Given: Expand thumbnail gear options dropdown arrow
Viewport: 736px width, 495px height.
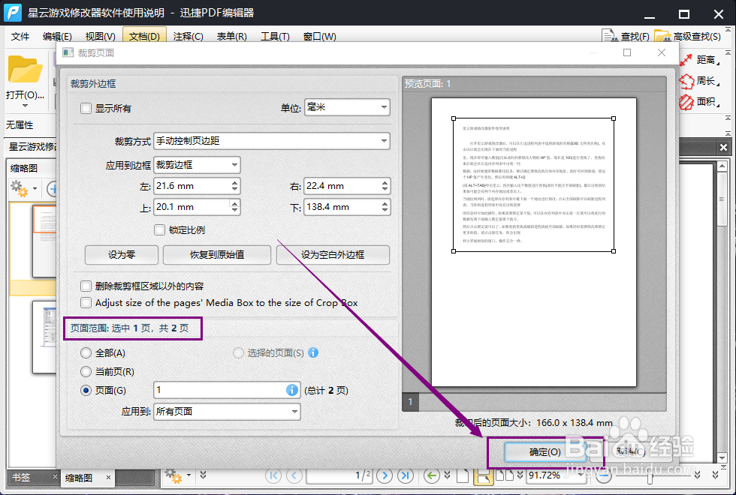Looking at the screenshot, I should [x=35, y=189].
